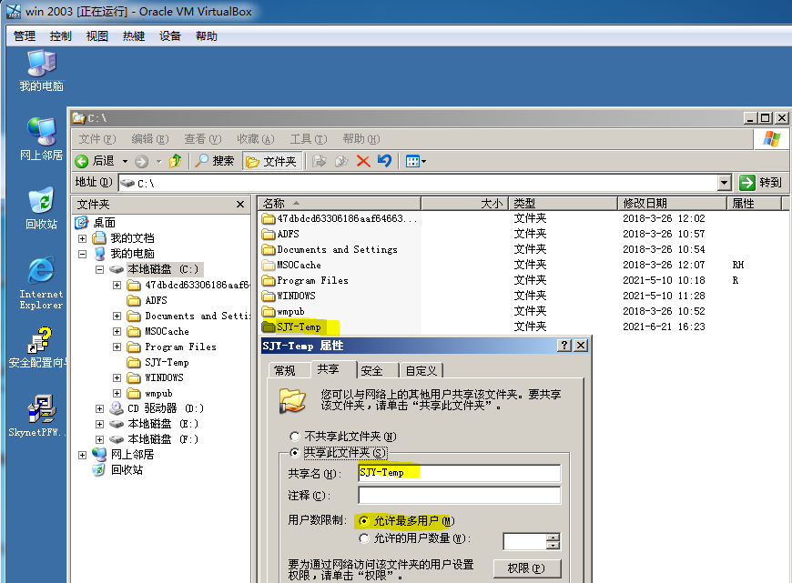Select Program Files folder in file list

point(305,280)
